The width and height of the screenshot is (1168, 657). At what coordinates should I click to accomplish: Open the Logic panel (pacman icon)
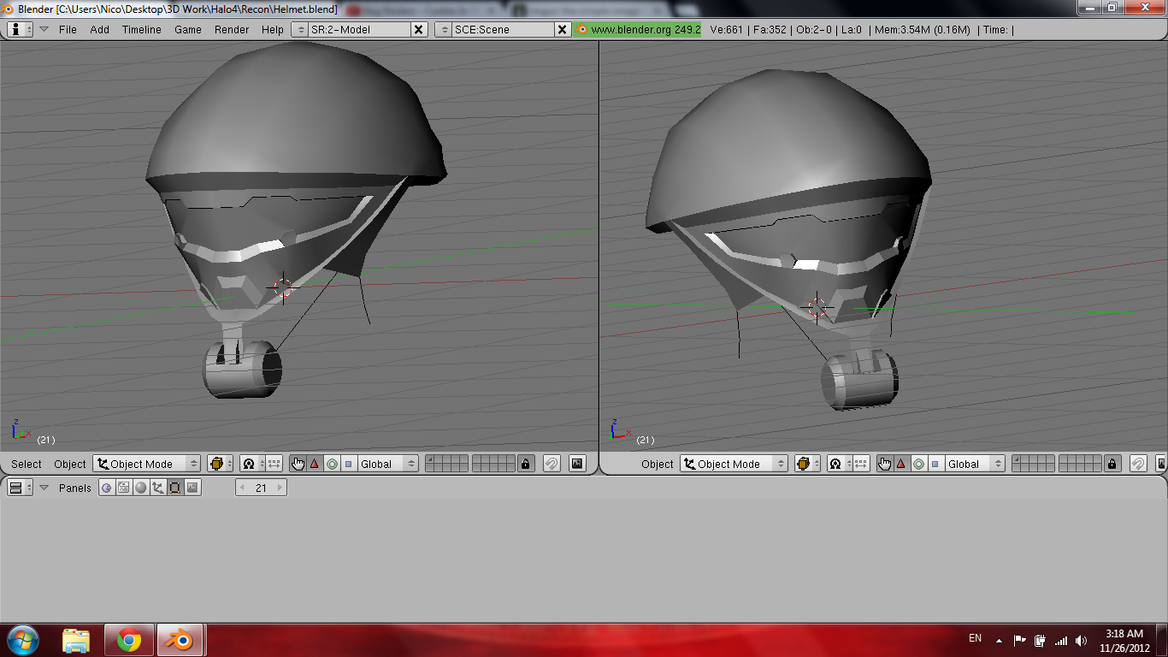107,488
